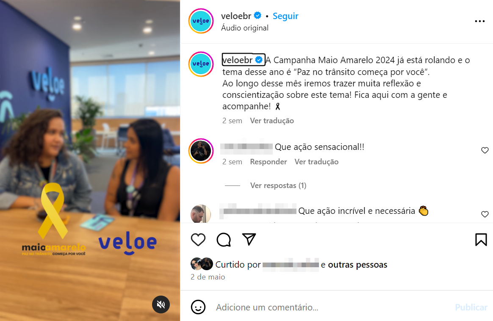Click 'Ver tradução' under the caption
The height and width of the screenshot is (321, 493).
coord(271,121)
